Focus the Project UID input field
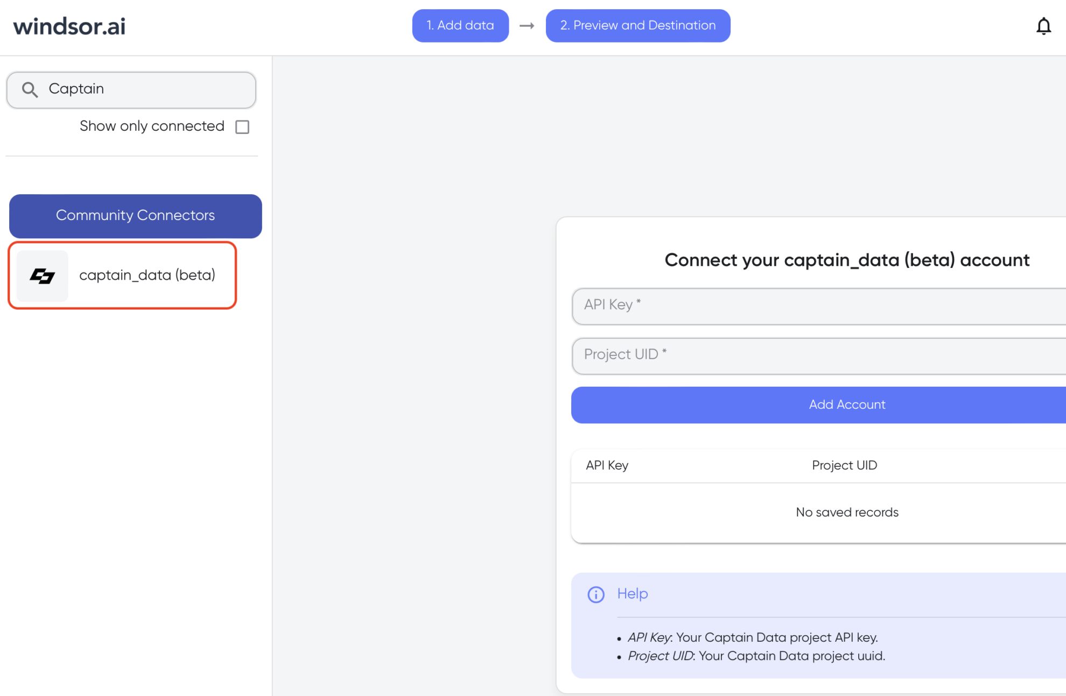This screenshot has width=1066, height=696. pos(818,355)
